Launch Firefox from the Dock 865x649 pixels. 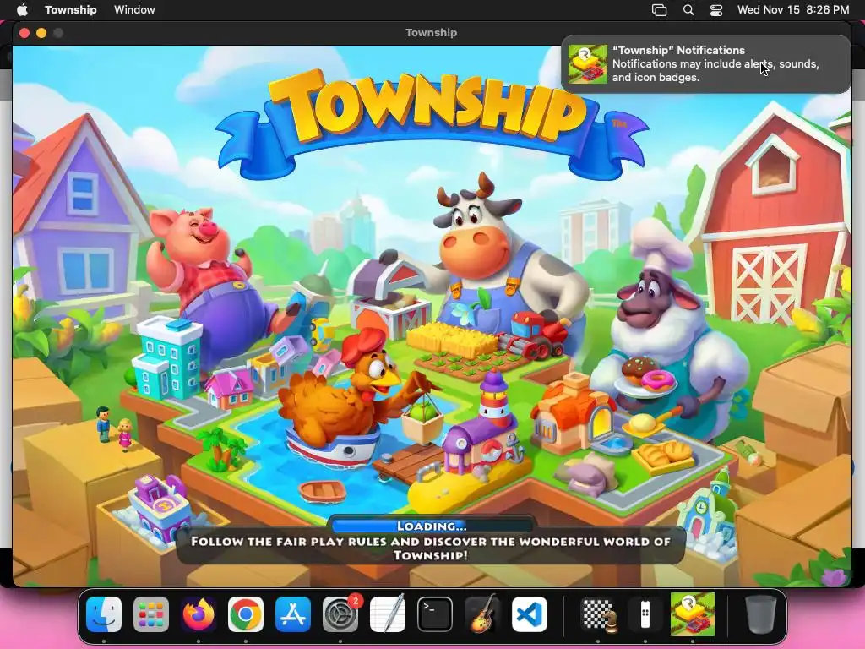199,614
